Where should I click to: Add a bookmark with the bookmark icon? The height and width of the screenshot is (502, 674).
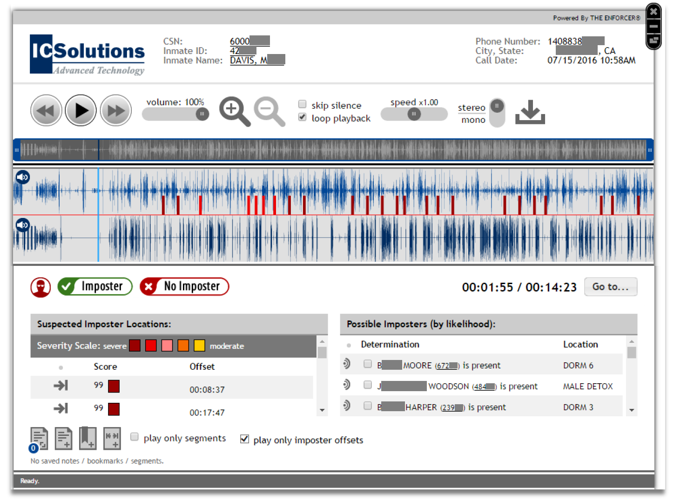(88, 438)
